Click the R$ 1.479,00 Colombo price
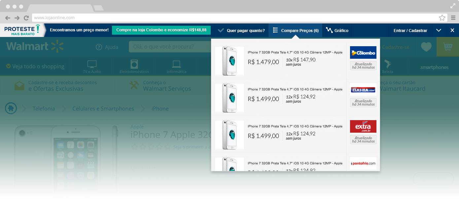 (263, 62)
